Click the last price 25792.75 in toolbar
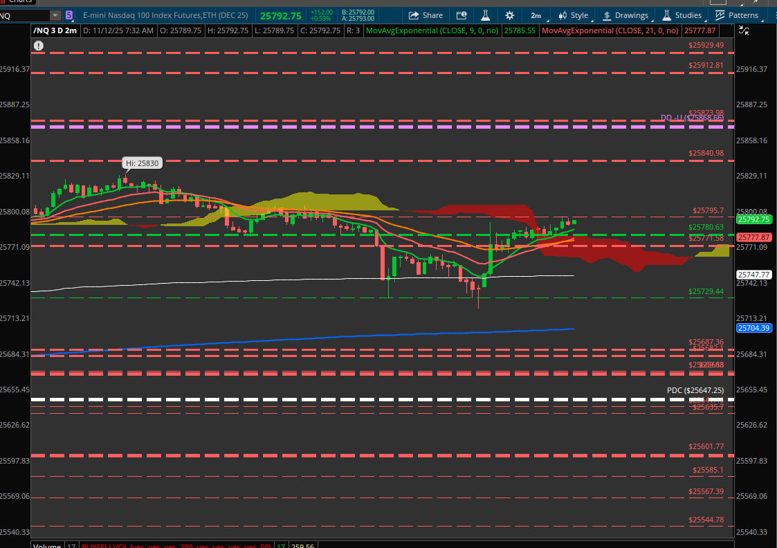 pyautogui.click(x=280, y=16)
